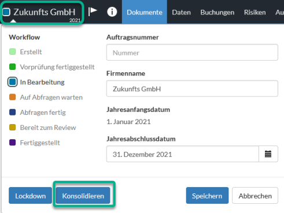Screen dimensions: 284x213
Task: Open the info icon in the header
Action: pyautogui.click(x=112, y=12)
